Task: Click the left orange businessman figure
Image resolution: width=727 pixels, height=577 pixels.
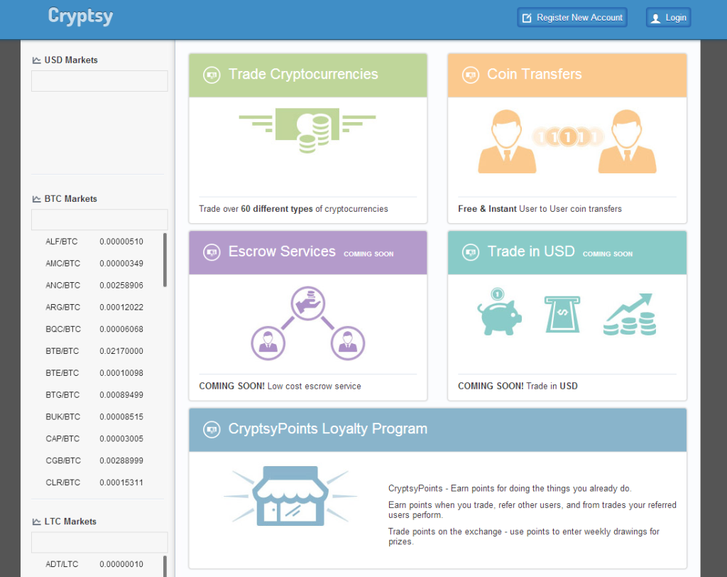Action: pyautogui.click(x=507, y=141)
